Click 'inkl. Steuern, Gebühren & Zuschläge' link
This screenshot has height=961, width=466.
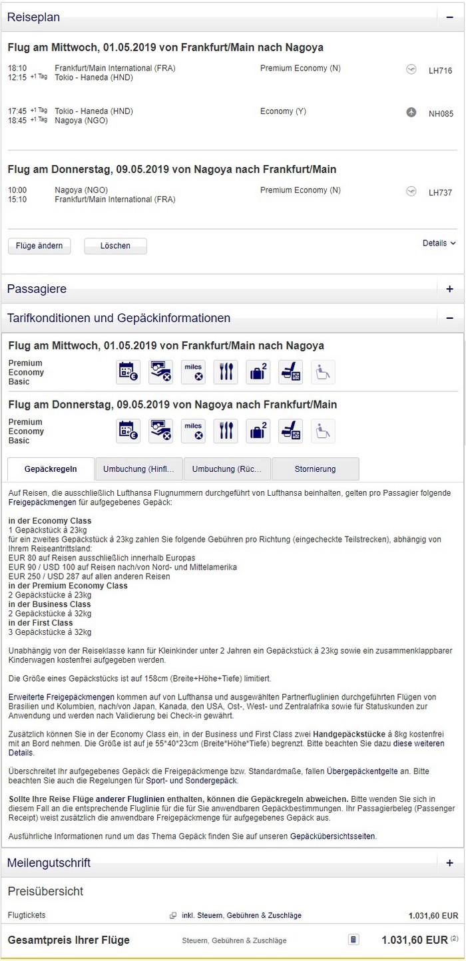point(242,916)
